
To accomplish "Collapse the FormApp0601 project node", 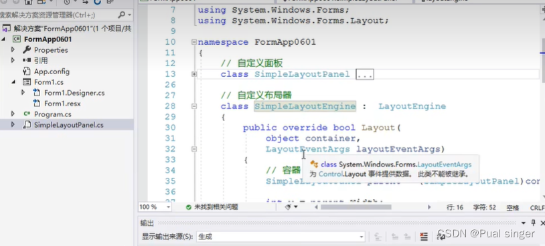I will [3, 39].
